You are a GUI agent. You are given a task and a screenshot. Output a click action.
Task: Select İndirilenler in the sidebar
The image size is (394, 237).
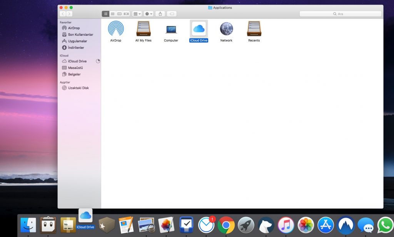tap(76, 48)
